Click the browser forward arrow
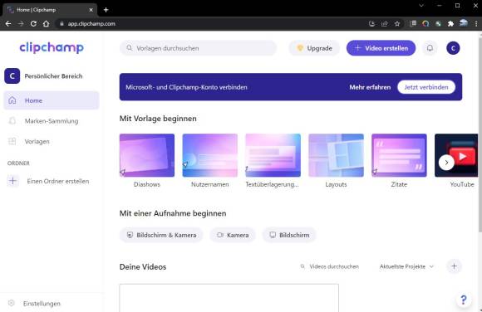The width and height of the screenshot is (482, 312). 21,23
